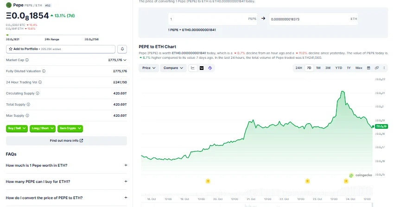Copy the chart link icon

tap(377, 68)
